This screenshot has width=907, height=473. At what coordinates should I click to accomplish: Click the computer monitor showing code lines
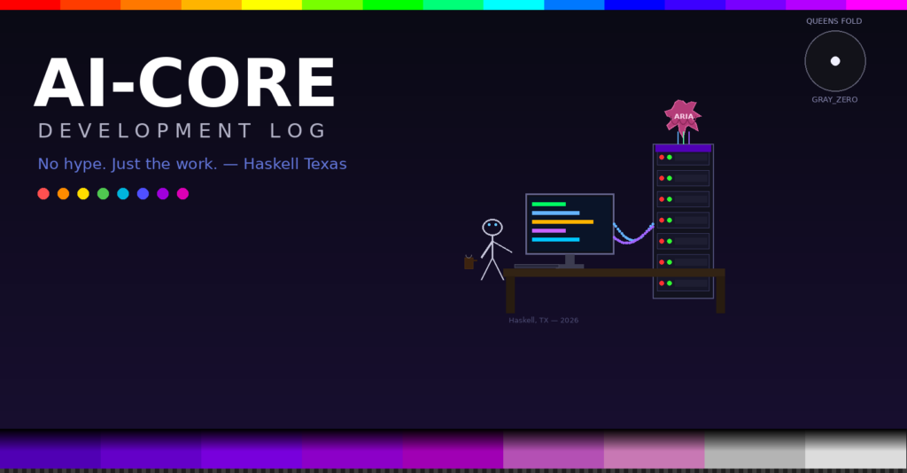click(x=570, y=223)
